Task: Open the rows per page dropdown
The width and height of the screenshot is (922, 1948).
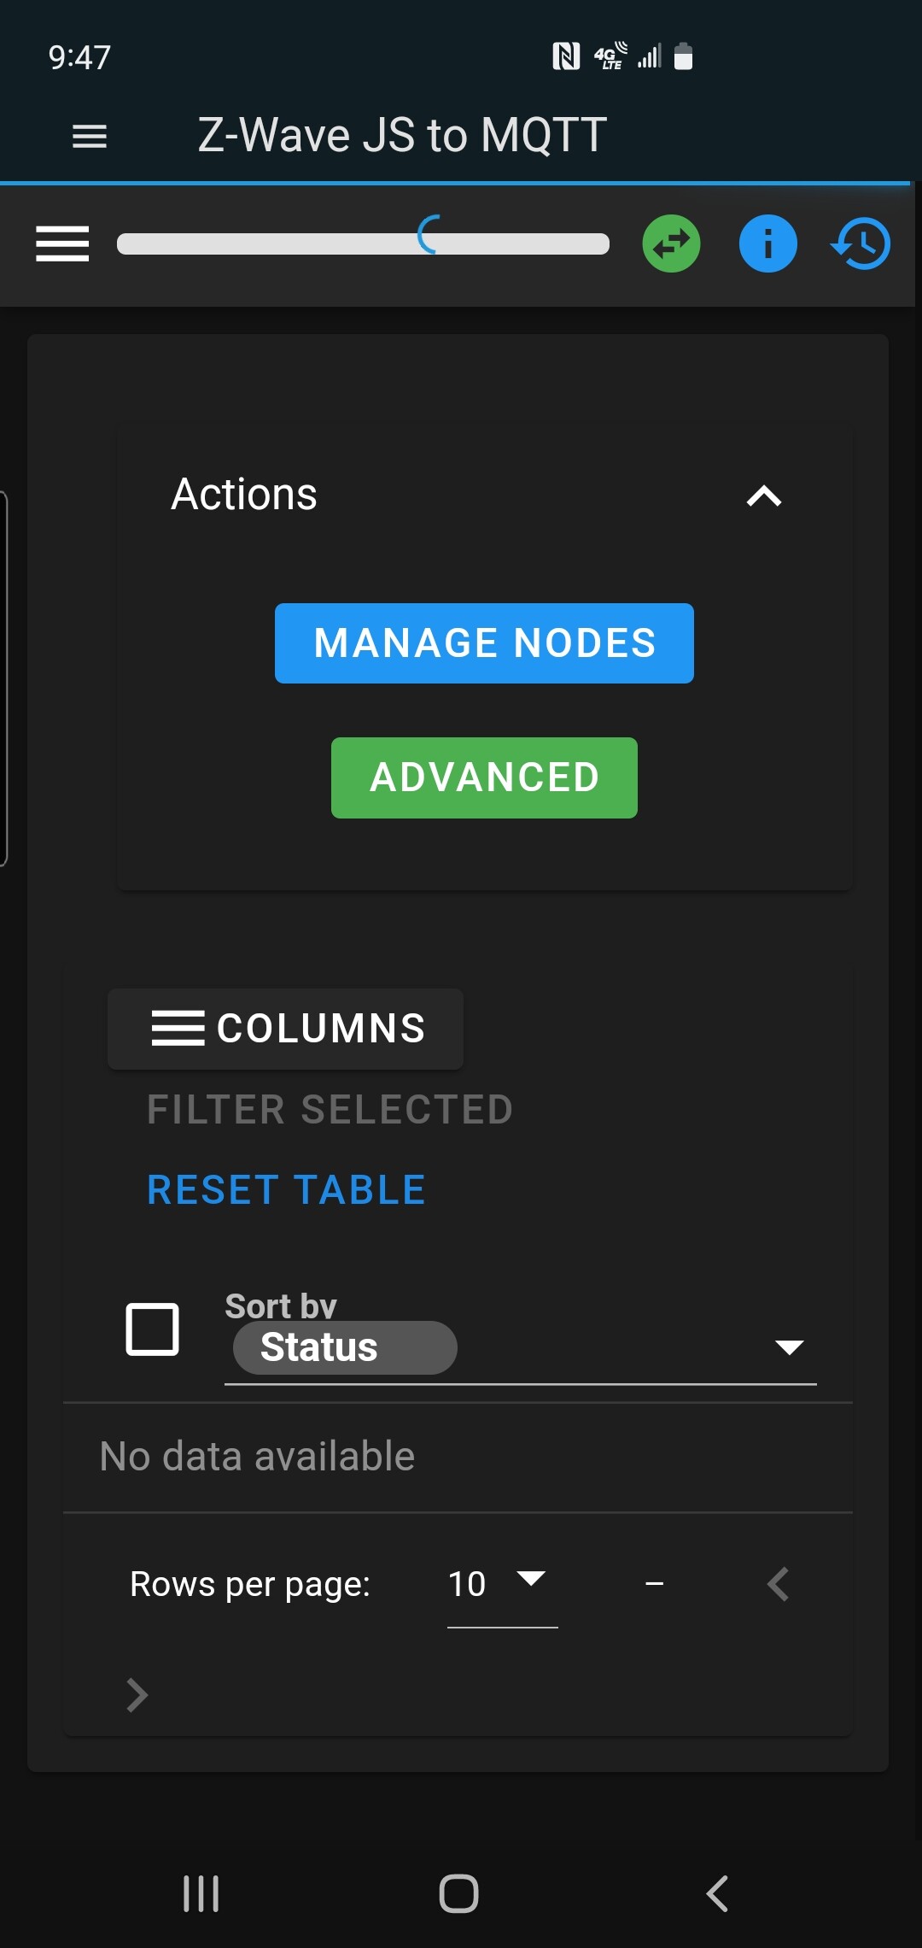Action: (502, 1583)
